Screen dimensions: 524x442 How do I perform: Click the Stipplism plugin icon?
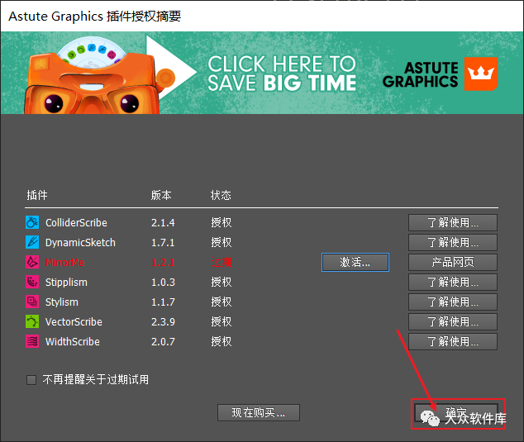32,282
